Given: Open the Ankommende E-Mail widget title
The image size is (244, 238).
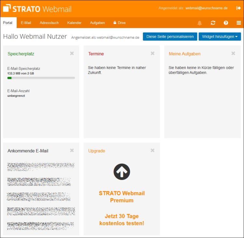Looking at the screenshot, I should (28, 151).
